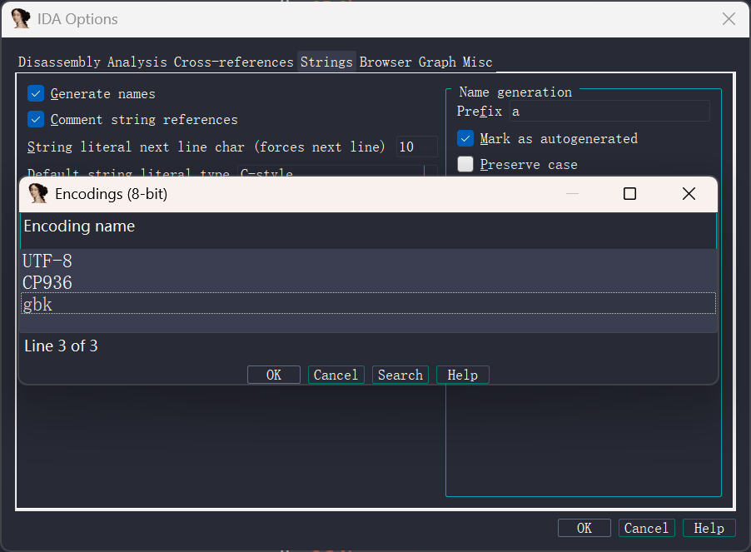
Task: Select the UTF-8 encoding row
Action: coord(368,261)
